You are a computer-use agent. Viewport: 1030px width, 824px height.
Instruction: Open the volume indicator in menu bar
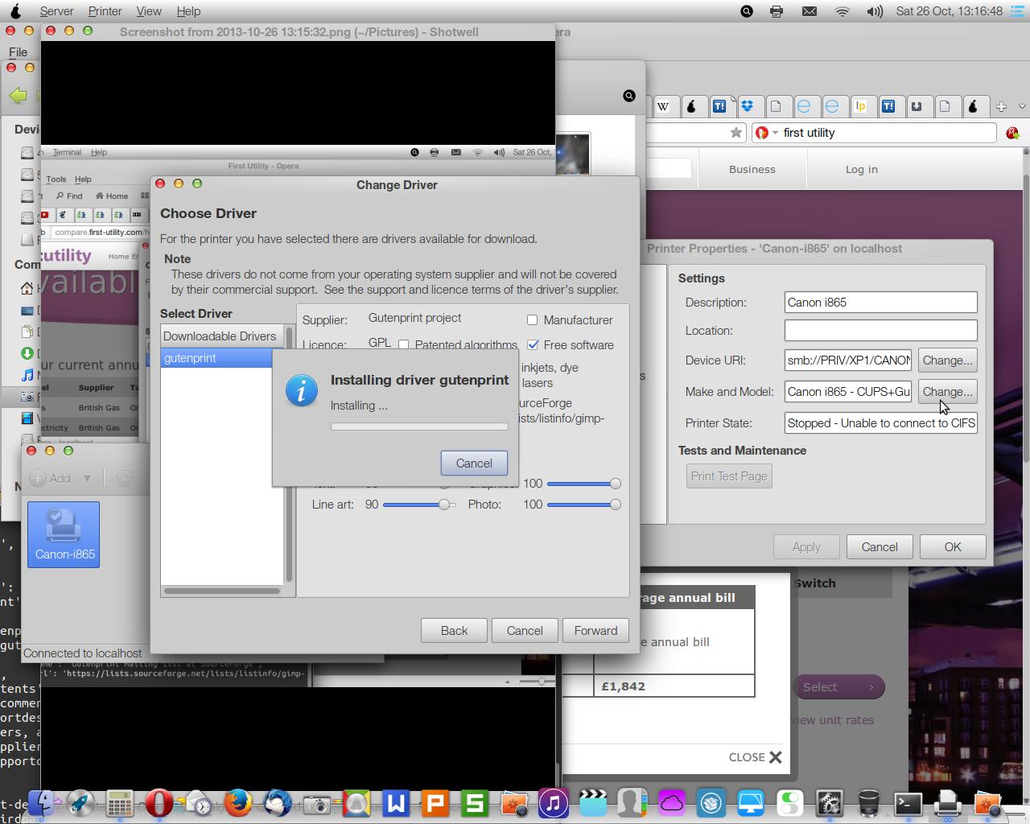pyautogui.click(x=874, y=11)
